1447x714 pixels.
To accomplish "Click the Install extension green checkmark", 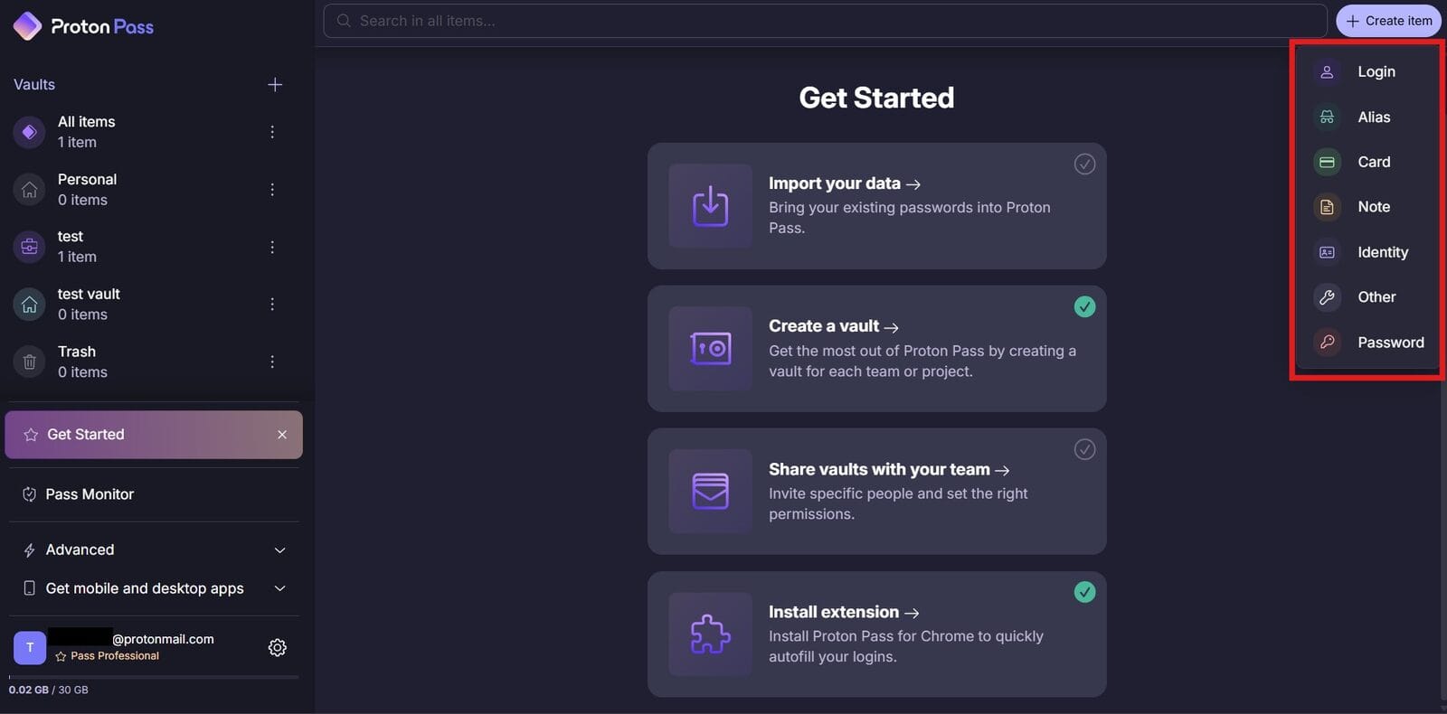I will pos(1084,592).
